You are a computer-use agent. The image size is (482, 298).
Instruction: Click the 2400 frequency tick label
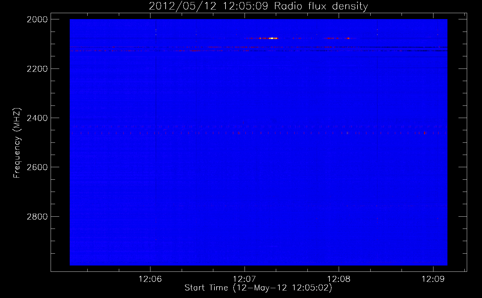coord(37,118)
